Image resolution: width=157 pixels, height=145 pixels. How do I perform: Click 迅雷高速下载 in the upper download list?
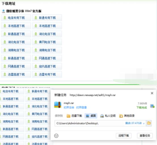(x=16, y=74)
